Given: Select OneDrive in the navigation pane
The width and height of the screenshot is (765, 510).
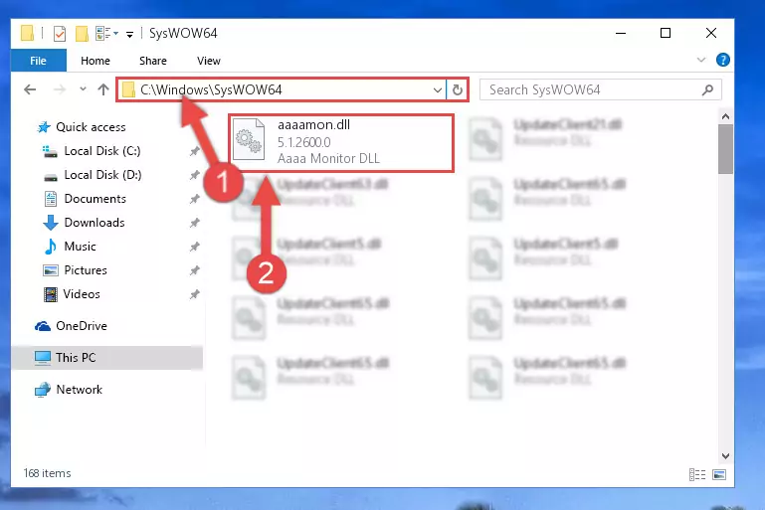Looking at the screenshot, I should tap(81, 326).
